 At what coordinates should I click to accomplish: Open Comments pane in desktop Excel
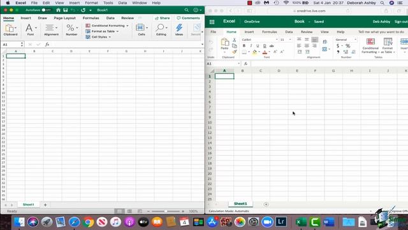[188, 18]
